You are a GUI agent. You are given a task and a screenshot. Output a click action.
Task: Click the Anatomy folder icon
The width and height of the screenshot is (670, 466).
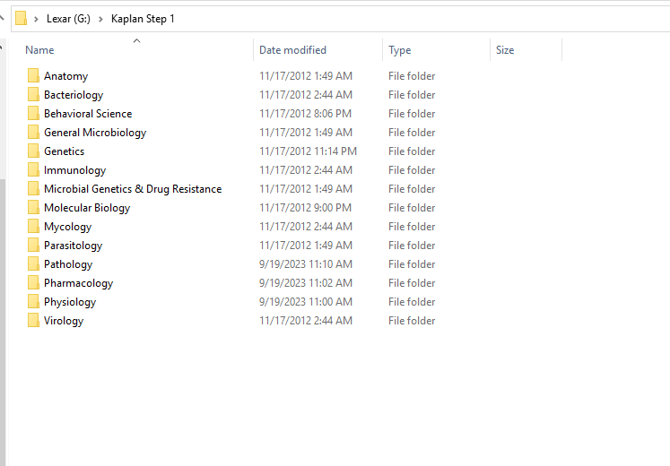pos(33,75)
